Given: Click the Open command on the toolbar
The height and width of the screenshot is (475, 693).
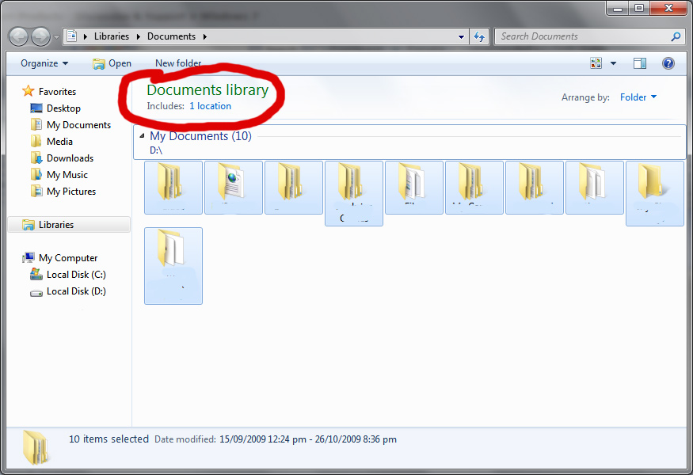Looking at the screenshot, I should point(112,63).
